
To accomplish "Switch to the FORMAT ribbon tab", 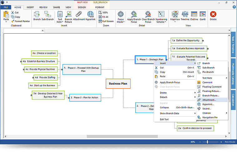I will (x=100, y=7).
